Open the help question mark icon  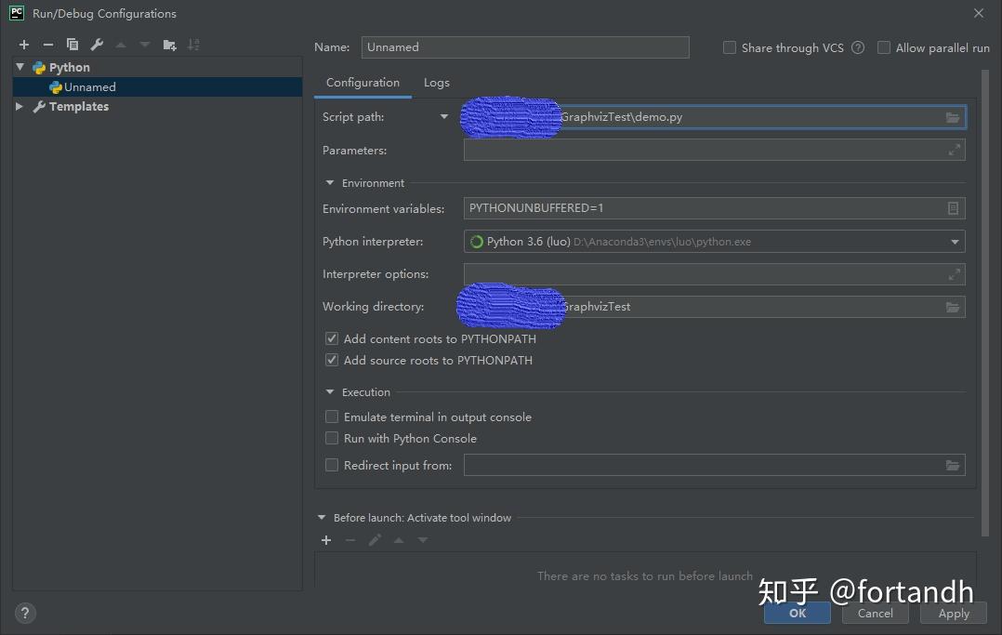[x=24, y=613]
